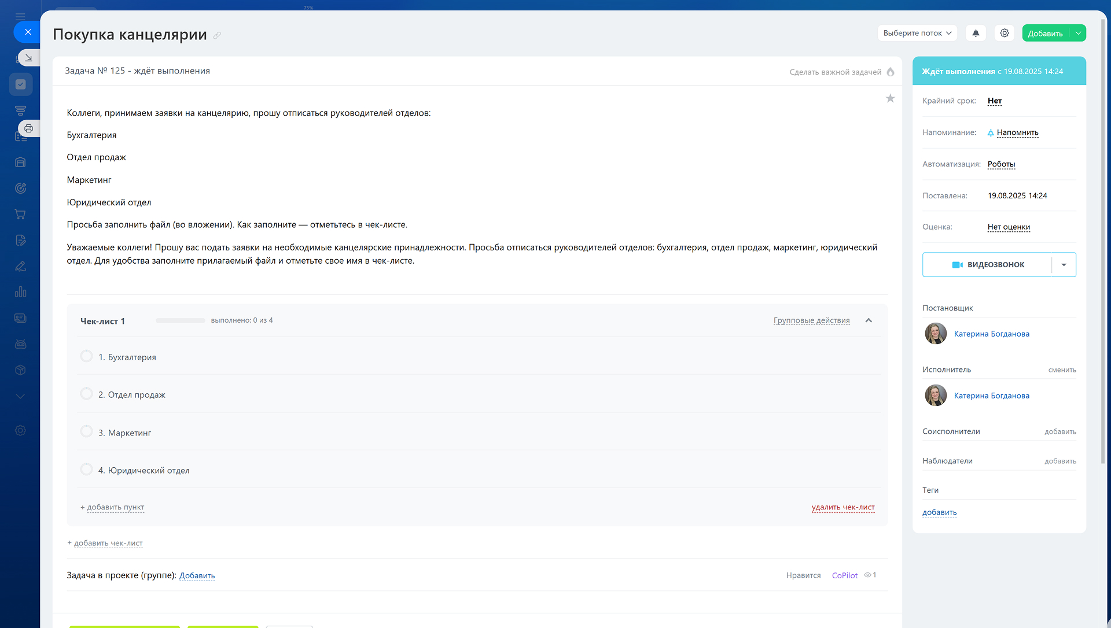1111x628 pixels.
Task: Click удалить чек-лист link
Action: 843,507
